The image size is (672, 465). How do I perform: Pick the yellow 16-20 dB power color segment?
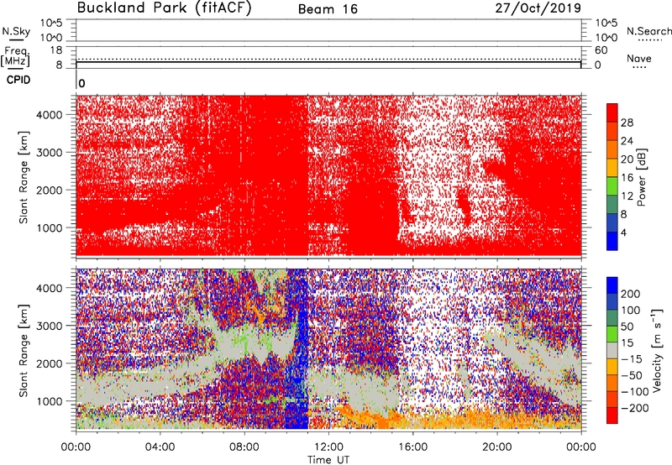[612, 168]
